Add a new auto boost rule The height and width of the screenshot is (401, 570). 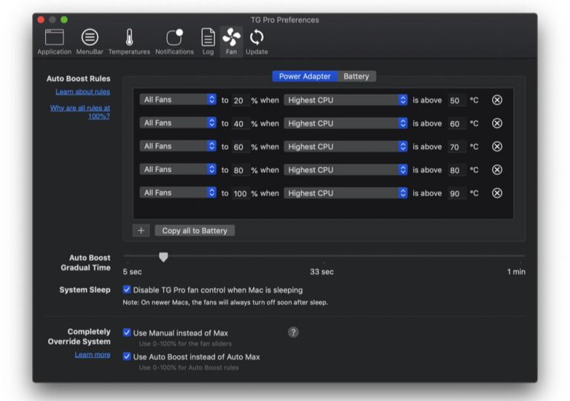click(141, 230)
